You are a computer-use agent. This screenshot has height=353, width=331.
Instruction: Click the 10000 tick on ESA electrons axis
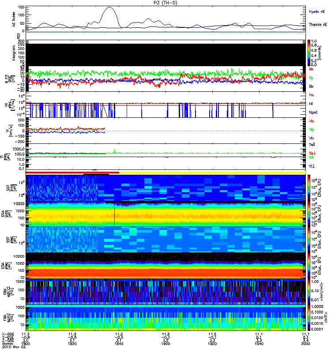pos(19,256)
